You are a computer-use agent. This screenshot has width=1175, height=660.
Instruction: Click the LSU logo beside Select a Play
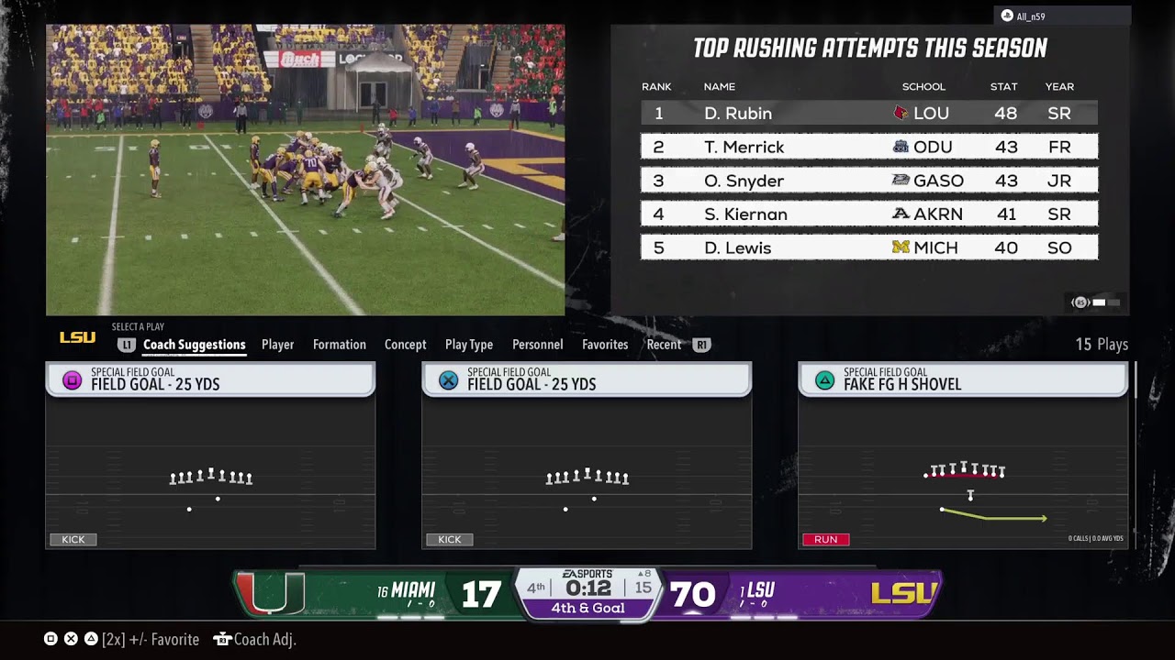tap(77, 337)
